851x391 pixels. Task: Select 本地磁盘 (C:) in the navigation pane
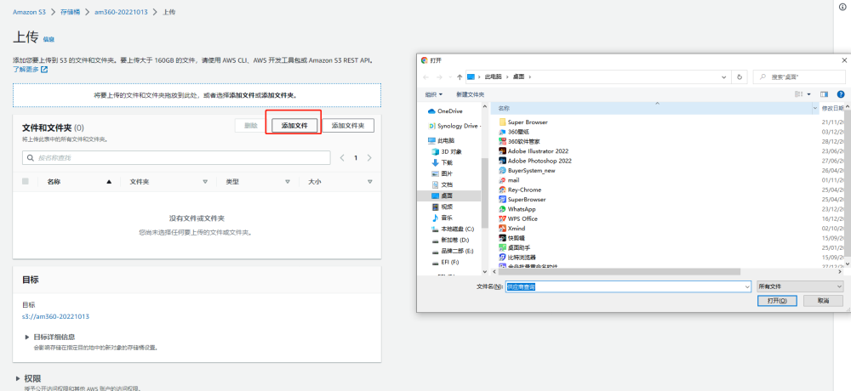pos(453,229)
